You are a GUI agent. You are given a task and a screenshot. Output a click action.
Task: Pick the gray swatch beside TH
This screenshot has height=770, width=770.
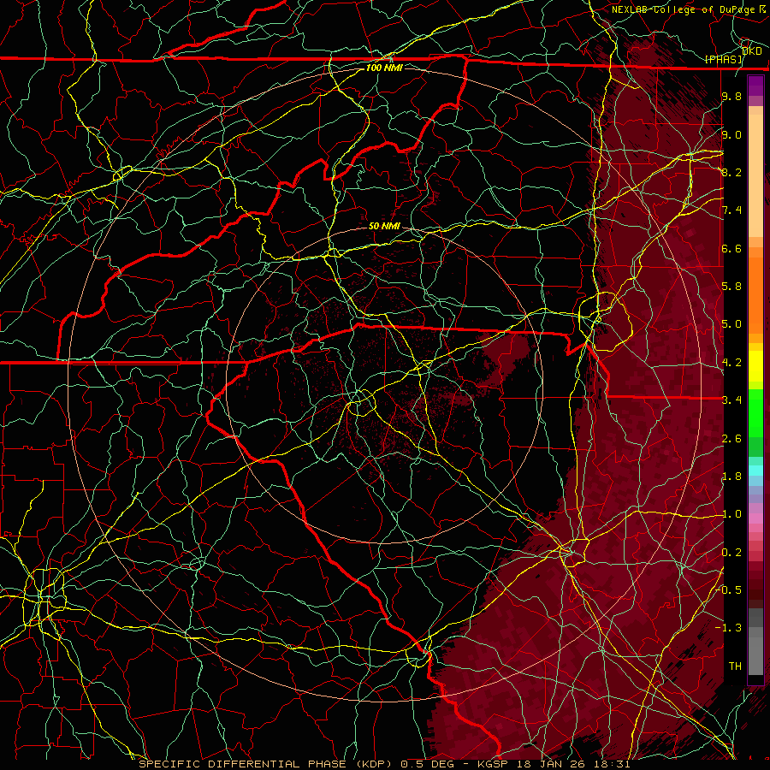coord(755,658)
